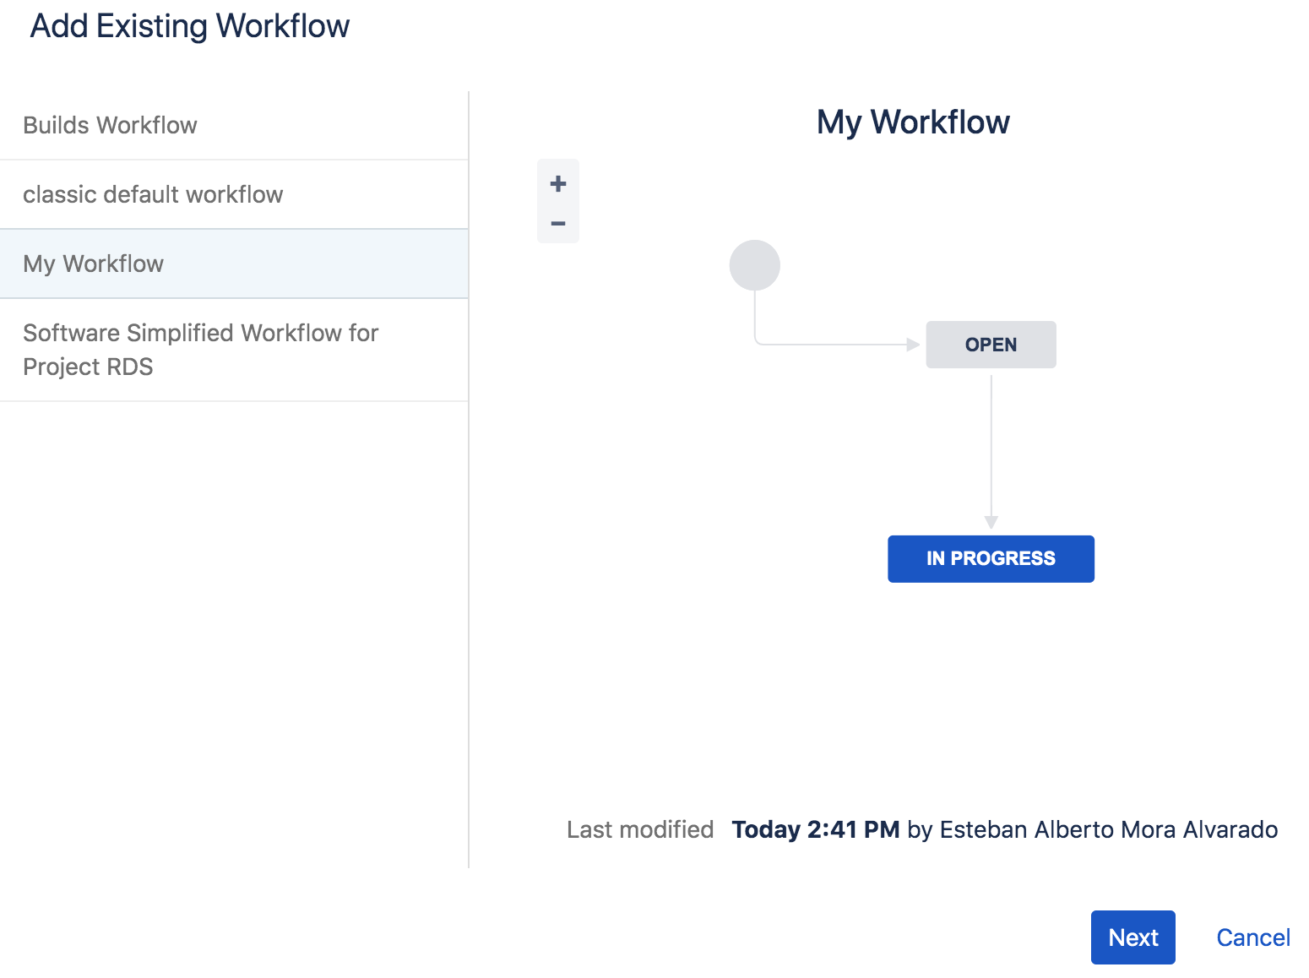This screenshot has height=978, width=1309.
Task: Click the Add Existing Workflow heading
Action: click(190, 25)
